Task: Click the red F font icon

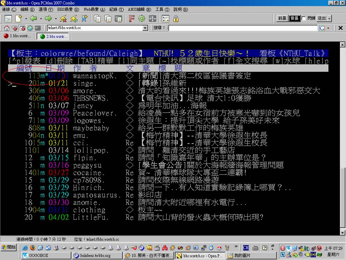Action: [131, 19]
